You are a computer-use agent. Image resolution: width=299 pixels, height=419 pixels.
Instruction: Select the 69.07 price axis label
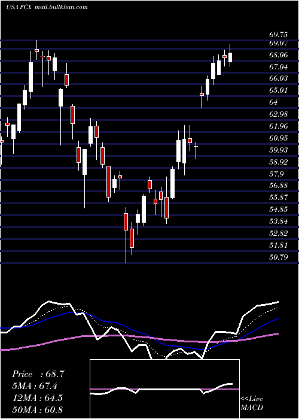click(278, 43)
